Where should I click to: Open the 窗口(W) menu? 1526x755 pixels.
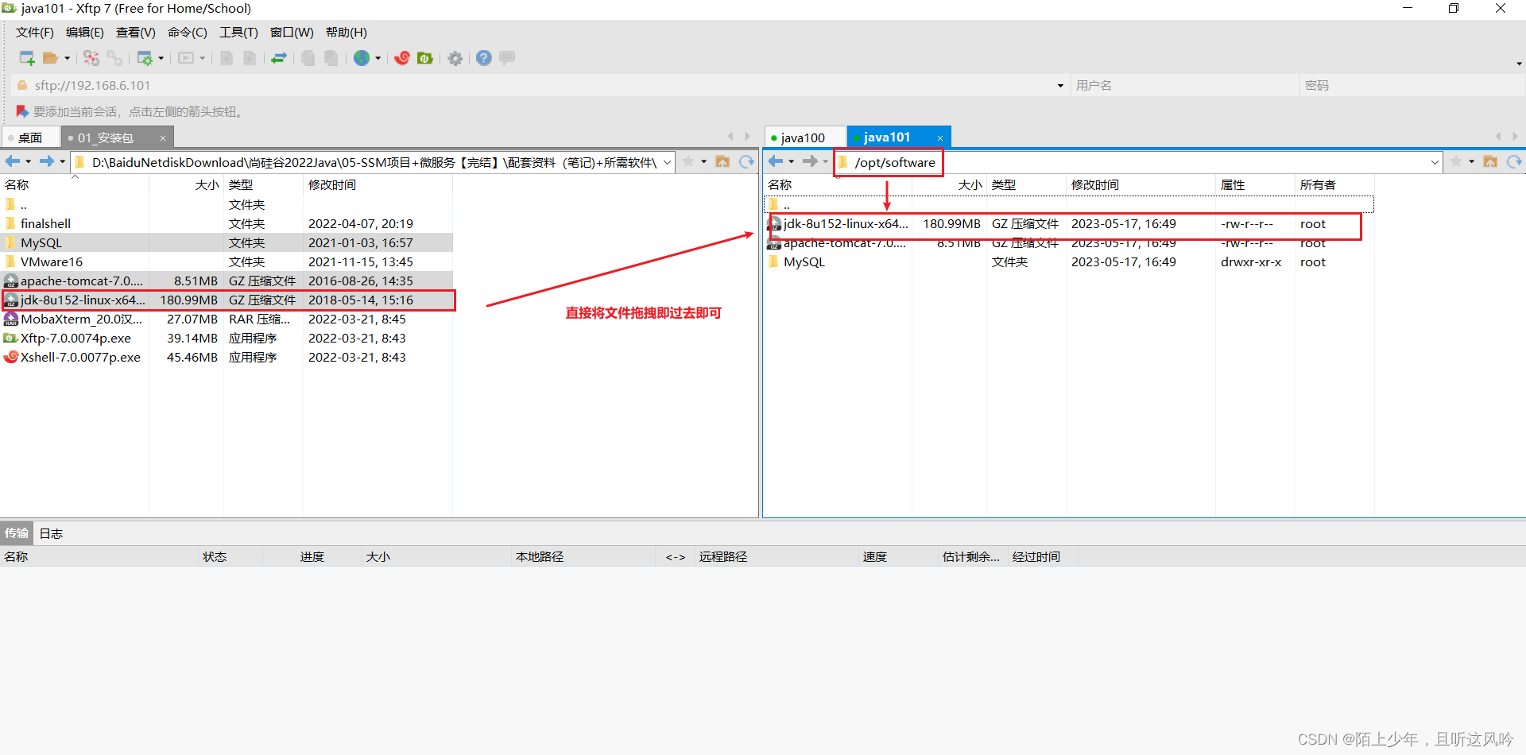coord(292,33)
